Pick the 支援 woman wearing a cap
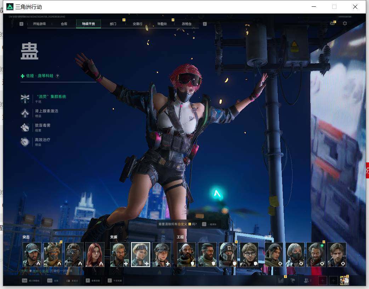Viewport: 369px width, 289px height. [x=162, y=255]
